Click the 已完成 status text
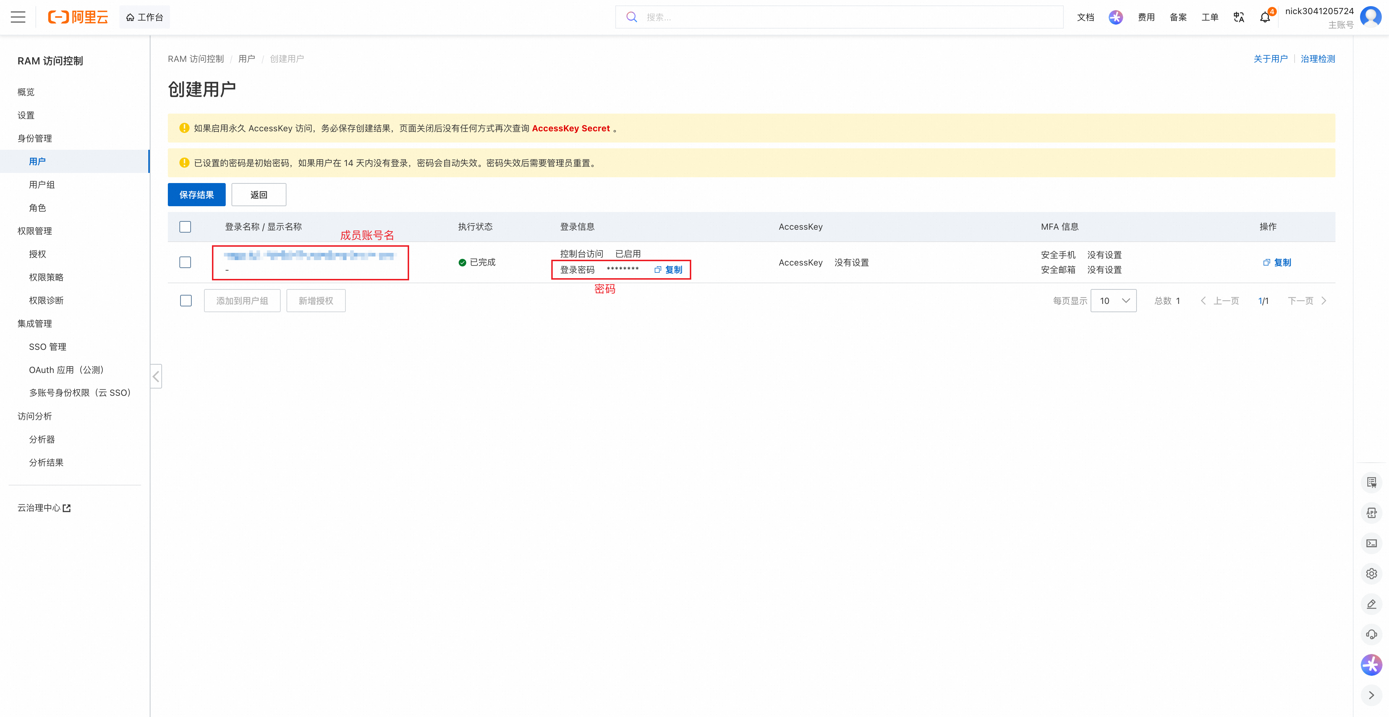 483,263
